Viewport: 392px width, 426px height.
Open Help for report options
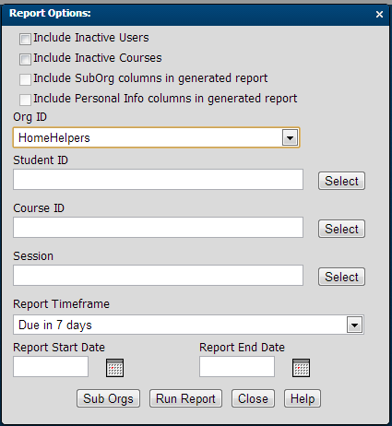point(303,398)
